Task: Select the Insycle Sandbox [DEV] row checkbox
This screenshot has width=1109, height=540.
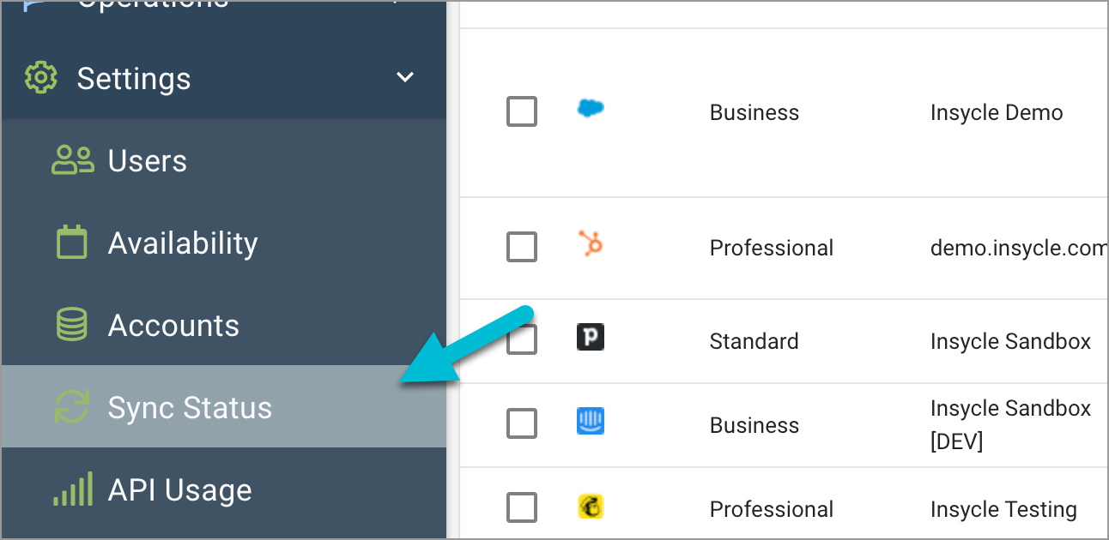Action: (x=522, y=423)
